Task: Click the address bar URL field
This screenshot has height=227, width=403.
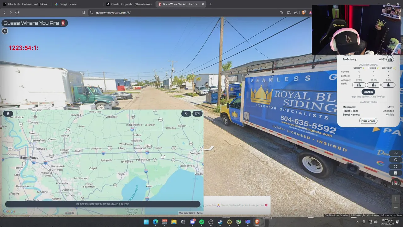Action: (x=183, y=13)
